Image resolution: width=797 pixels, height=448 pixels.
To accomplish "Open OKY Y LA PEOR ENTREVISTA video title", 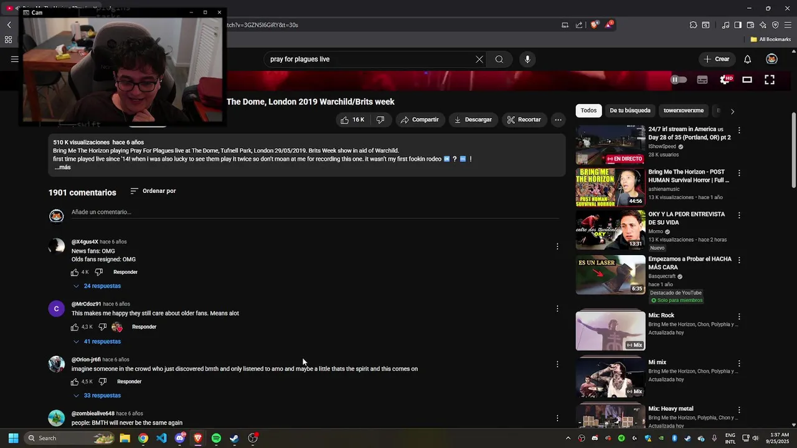I will point(686,218).
